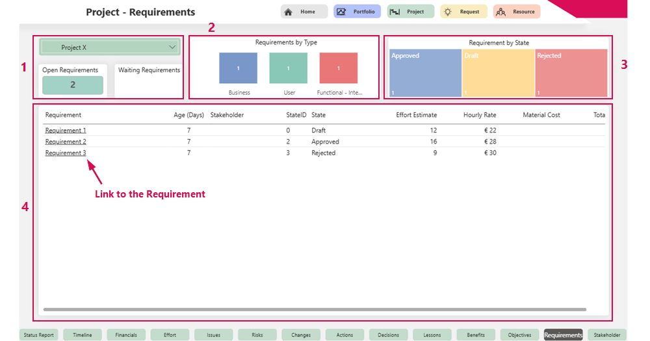Sort by the Age (Days) column header

click(188, 115)
